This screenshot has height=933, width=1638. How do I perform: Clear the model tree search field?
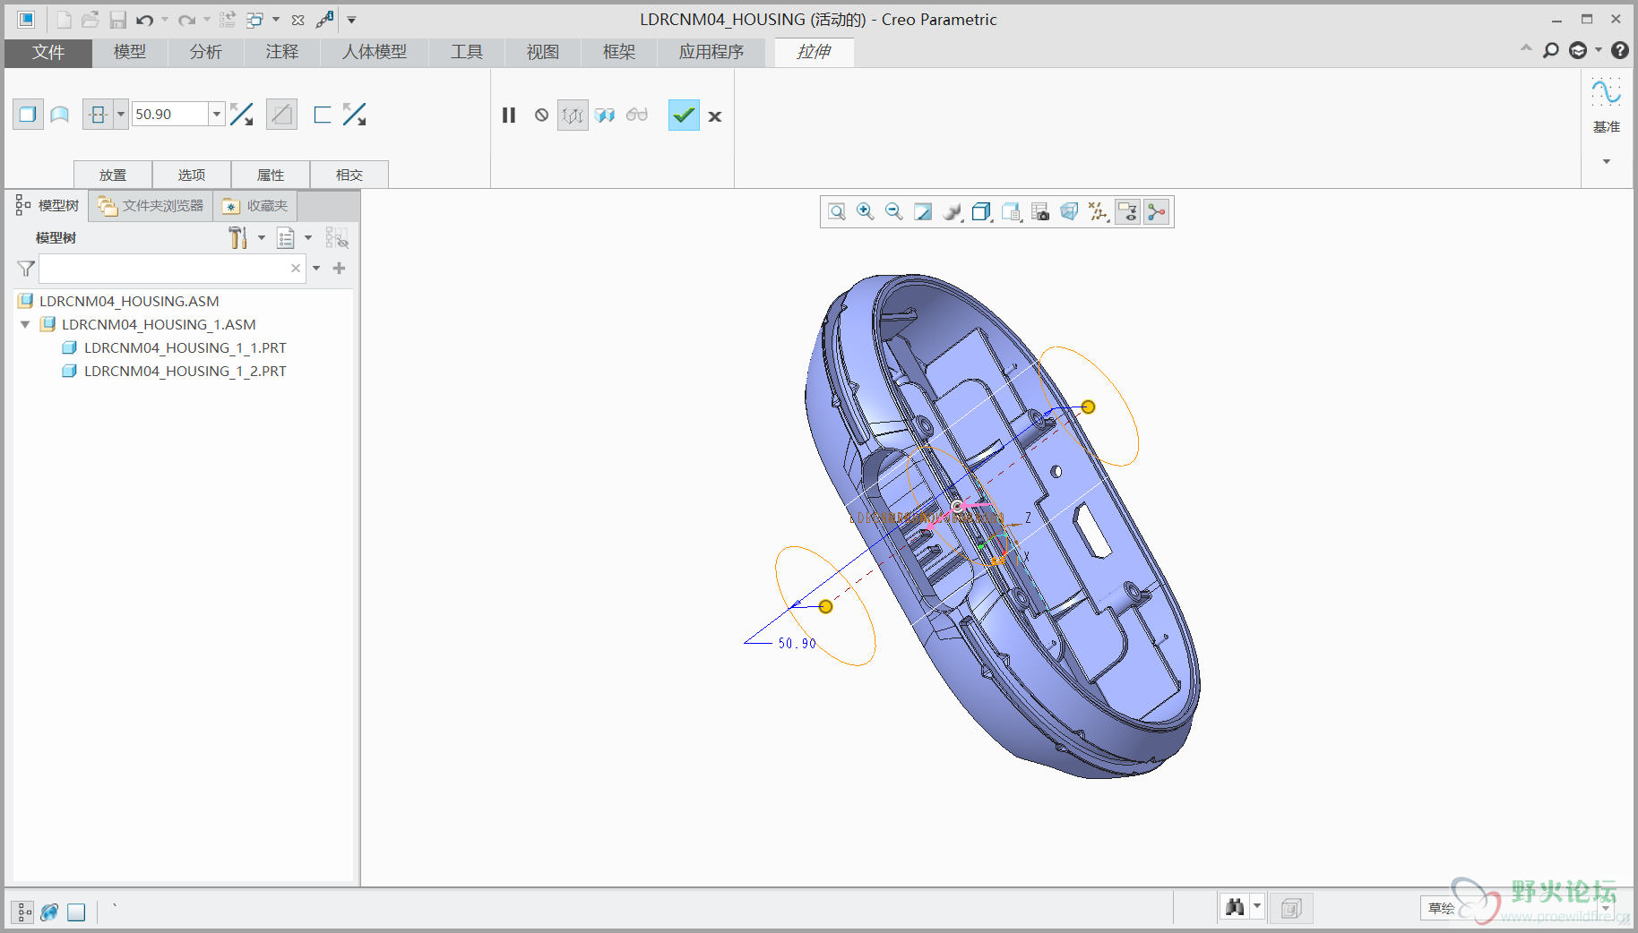[296, 269]
